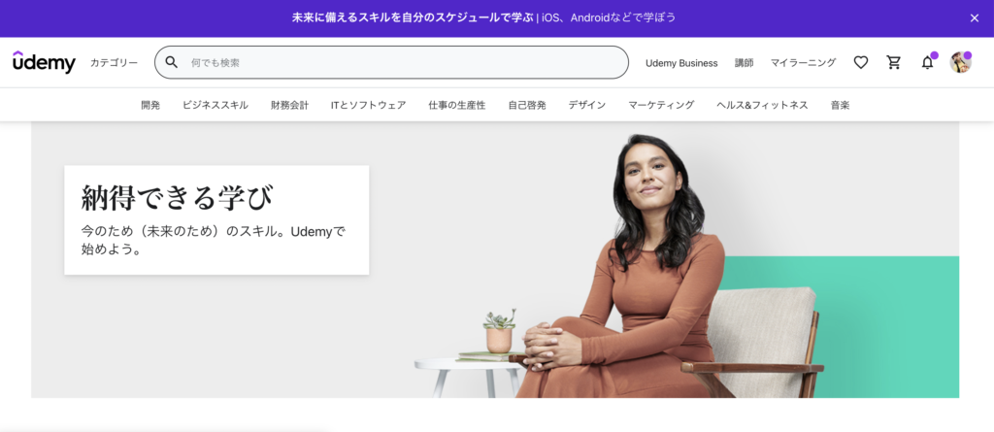
Task: Select the デザイン category
Action: point(587,105)
